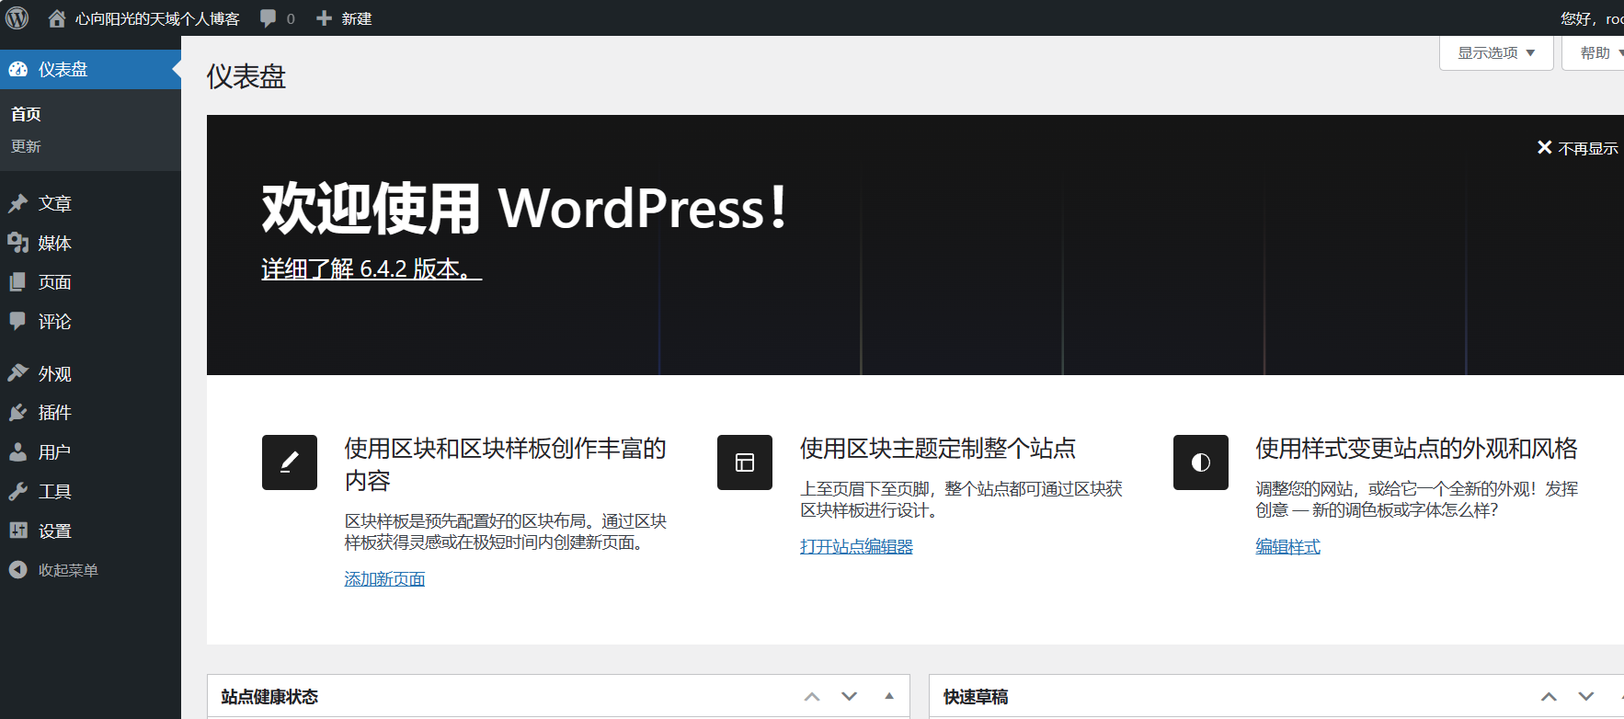Click the pencil edit icon in the welcome panel
Screen dimensions: 1624x719
(x=290, y=462)
